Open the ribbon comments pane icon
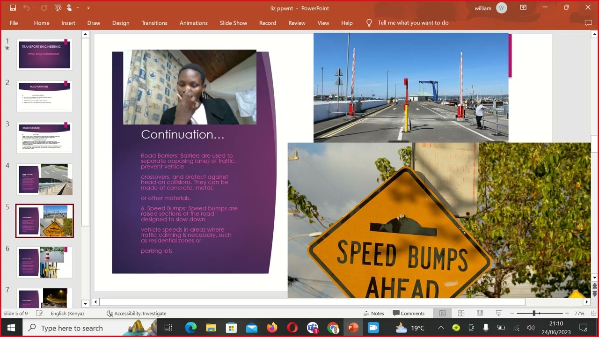This screenshot has height=337, width=599. coord(588,23)
